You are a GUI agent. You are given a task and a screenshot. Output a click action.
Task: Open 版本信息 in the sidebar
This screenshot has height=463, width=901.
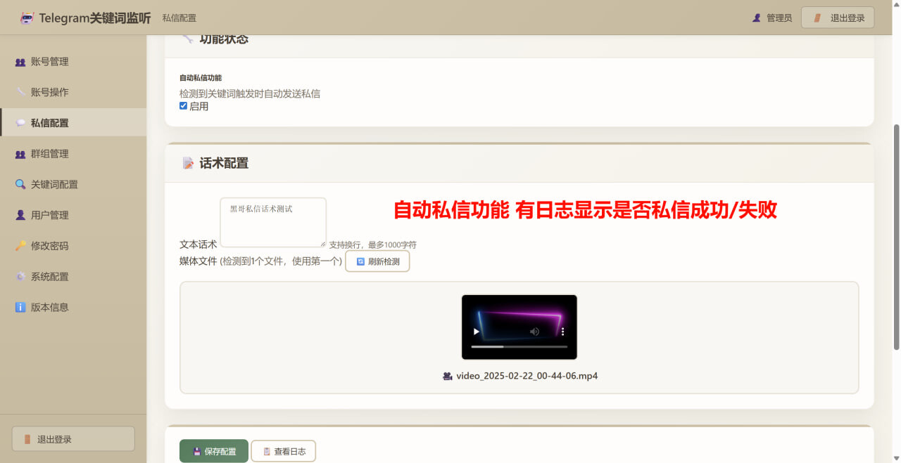(x=73, y=307)
